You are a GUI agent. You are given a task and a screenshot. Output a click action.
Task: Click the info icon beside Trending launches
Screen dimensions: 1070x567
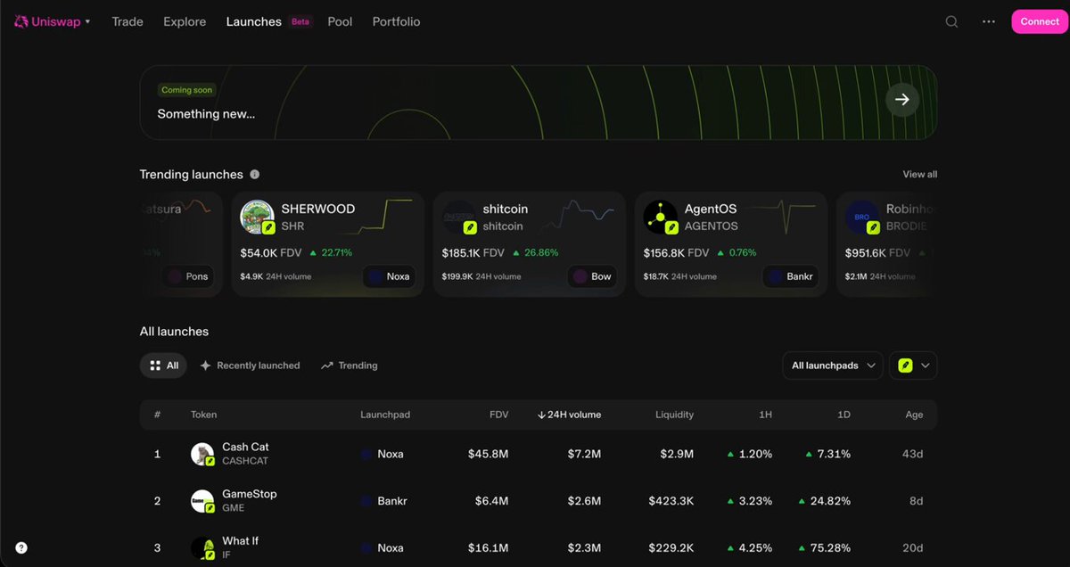pos(255,175)
